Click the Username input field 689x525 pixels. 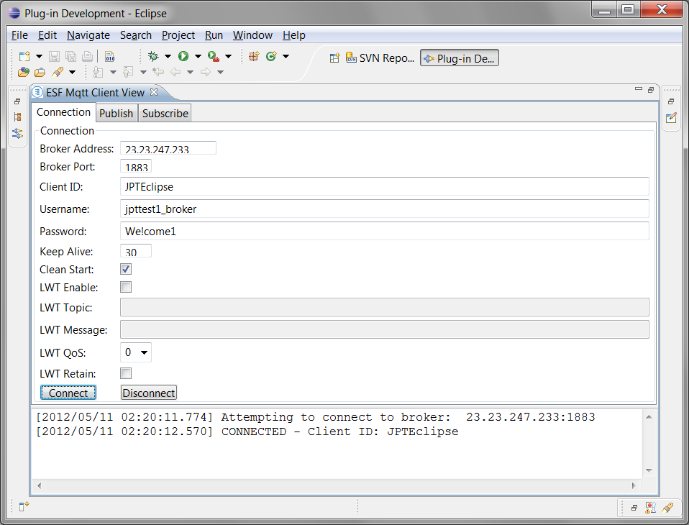pyautogui.click(x=385, y=209)
